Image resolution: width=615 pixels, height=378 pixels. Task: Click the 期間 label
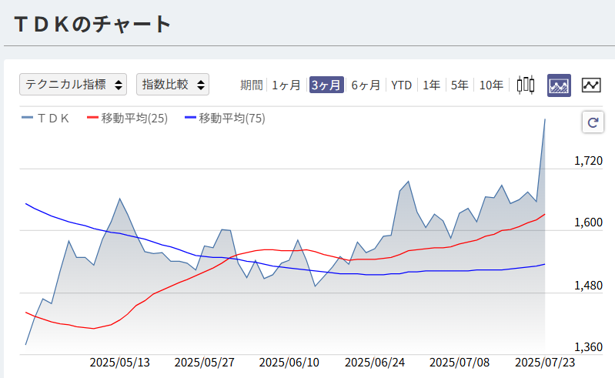(252, 85)
